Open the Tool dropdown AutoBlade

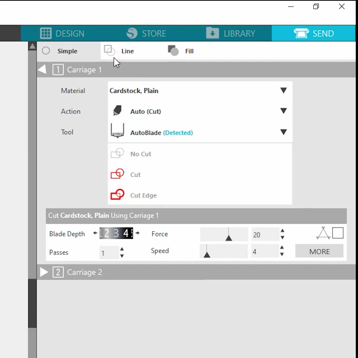[x=200, y=132]
